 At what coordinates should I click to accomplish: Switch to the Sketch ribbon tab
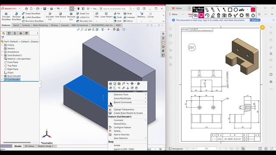pyautogui.click(x=16, y=25)
